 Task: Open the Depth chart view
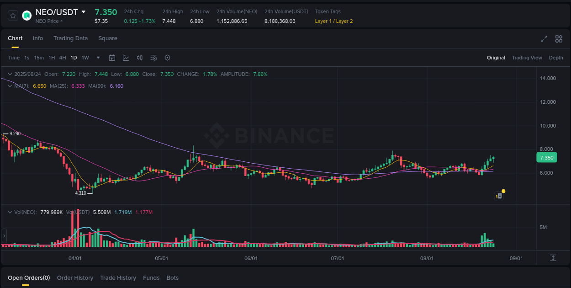click(x=556, y=58)
